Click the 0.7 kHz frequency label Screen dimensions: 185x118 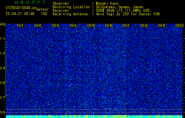pyautogui.click(x=2, y=98)
